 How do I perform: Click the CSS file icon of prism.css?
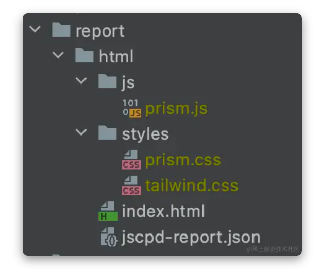coord(131,160)
